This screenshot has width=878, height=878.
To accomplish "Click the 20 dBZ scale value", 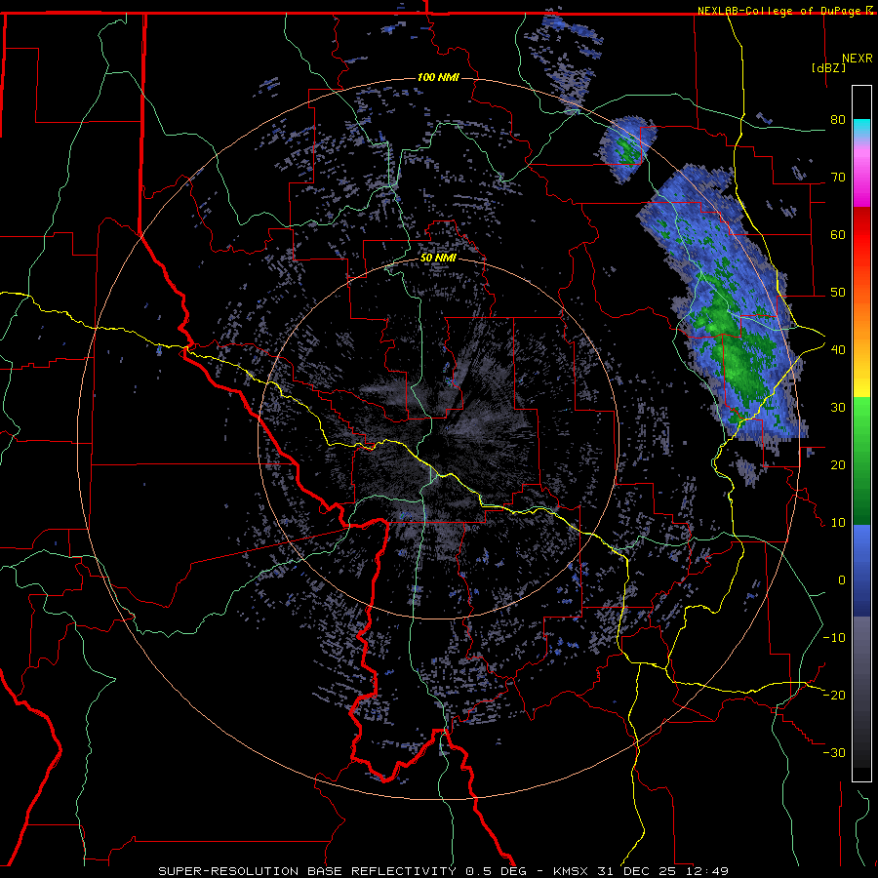I will coord(838,465).
